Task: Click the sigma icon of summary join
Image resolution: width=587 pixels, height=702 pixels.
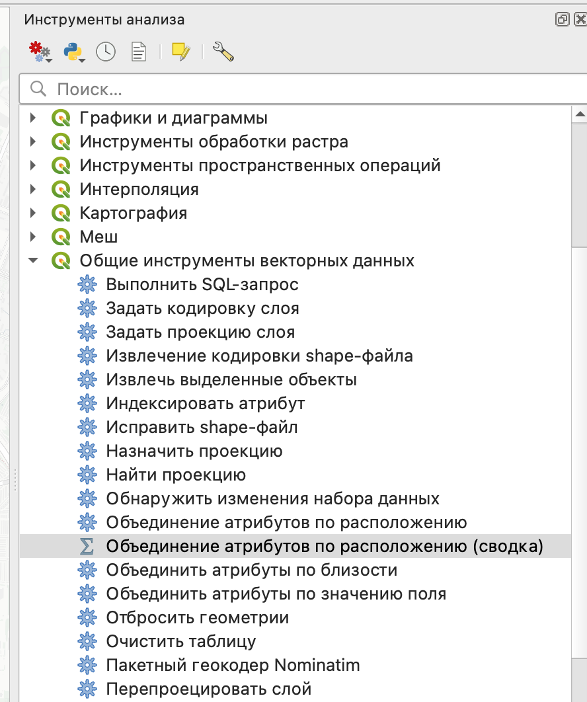Action: point(87,547)
